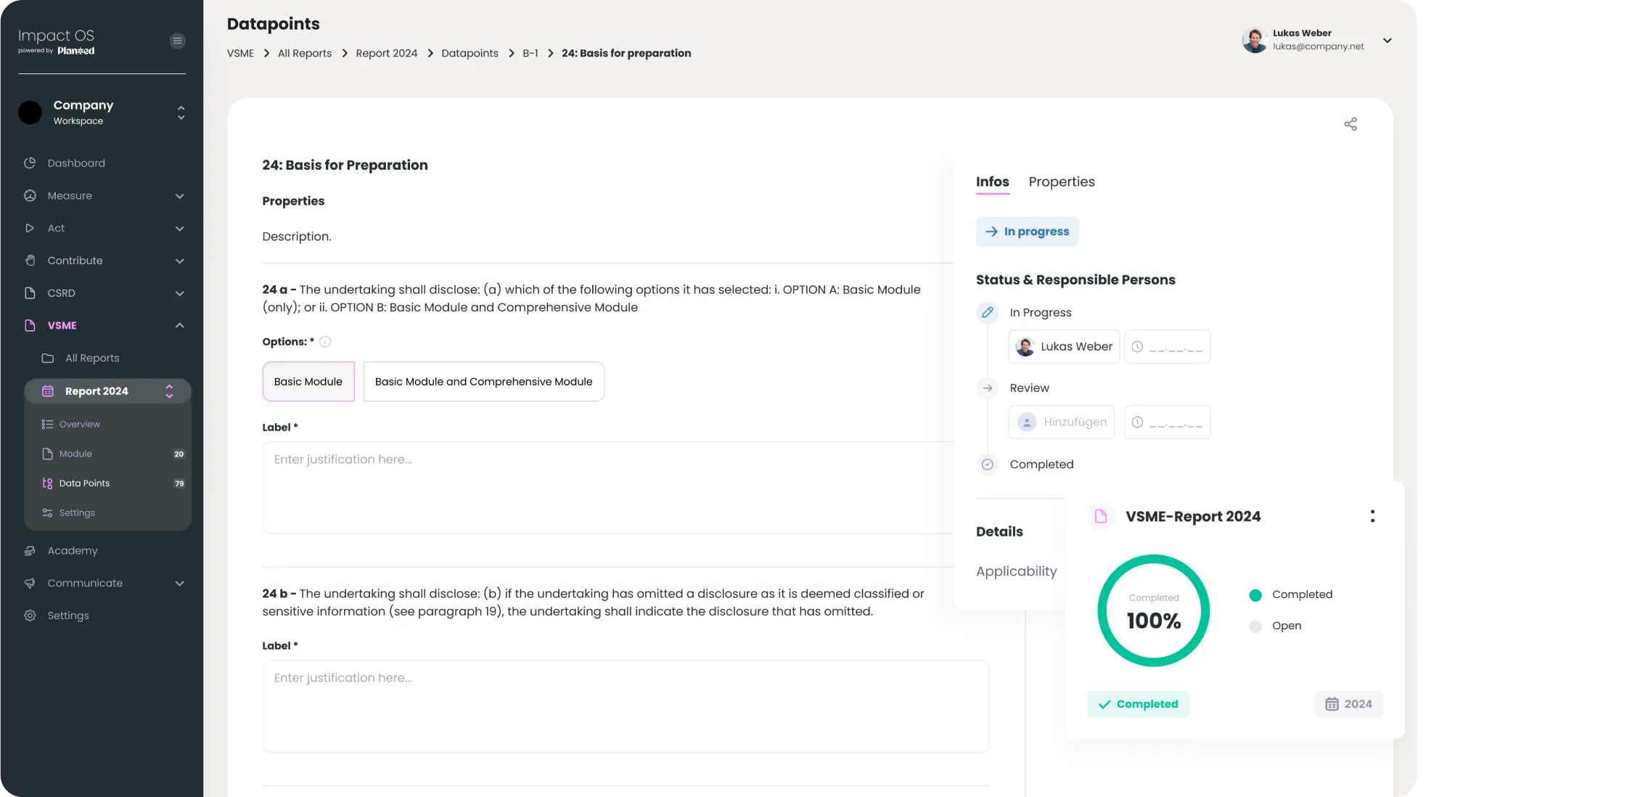1648x797 pixels.
Task: Click the grey Open legend dot
Action: 1255,626
